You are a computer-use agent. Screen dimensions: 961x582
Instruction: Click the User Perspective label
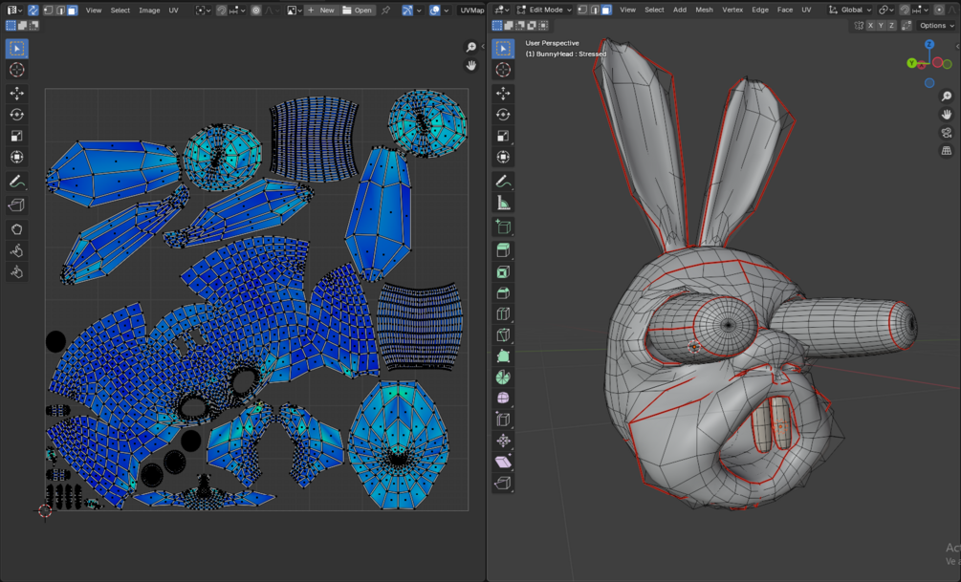point(552,43)
